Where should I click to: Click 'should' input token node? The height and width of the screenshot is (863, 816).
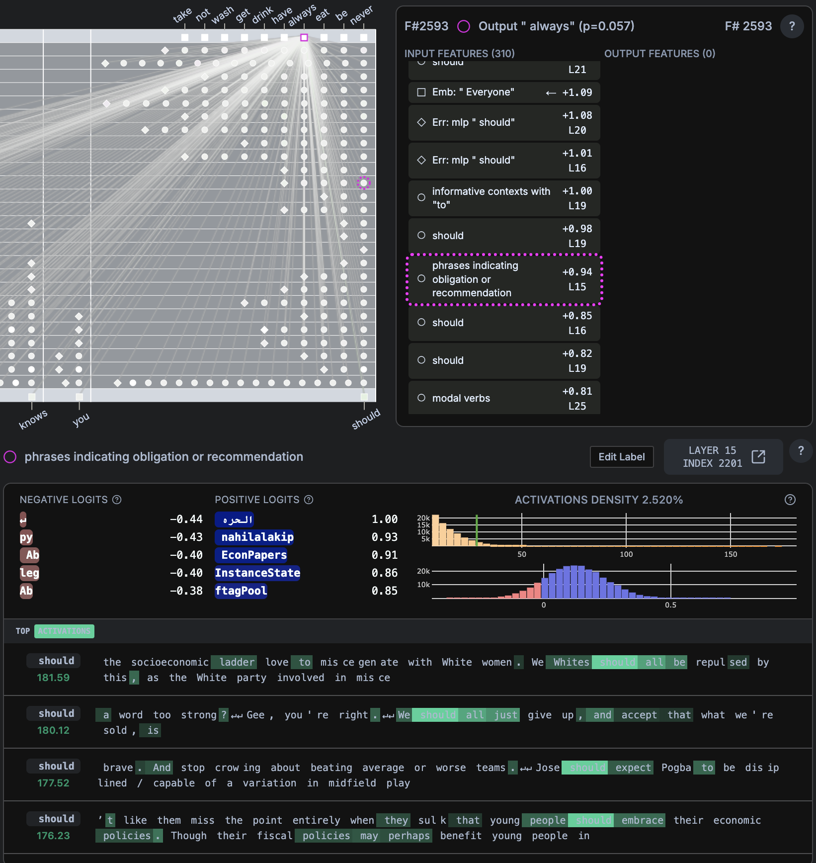coord(364,397)
